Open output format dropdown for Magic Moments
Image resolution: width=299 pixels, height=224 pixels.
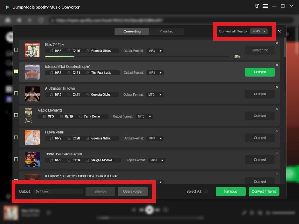[x=144, y=116]
